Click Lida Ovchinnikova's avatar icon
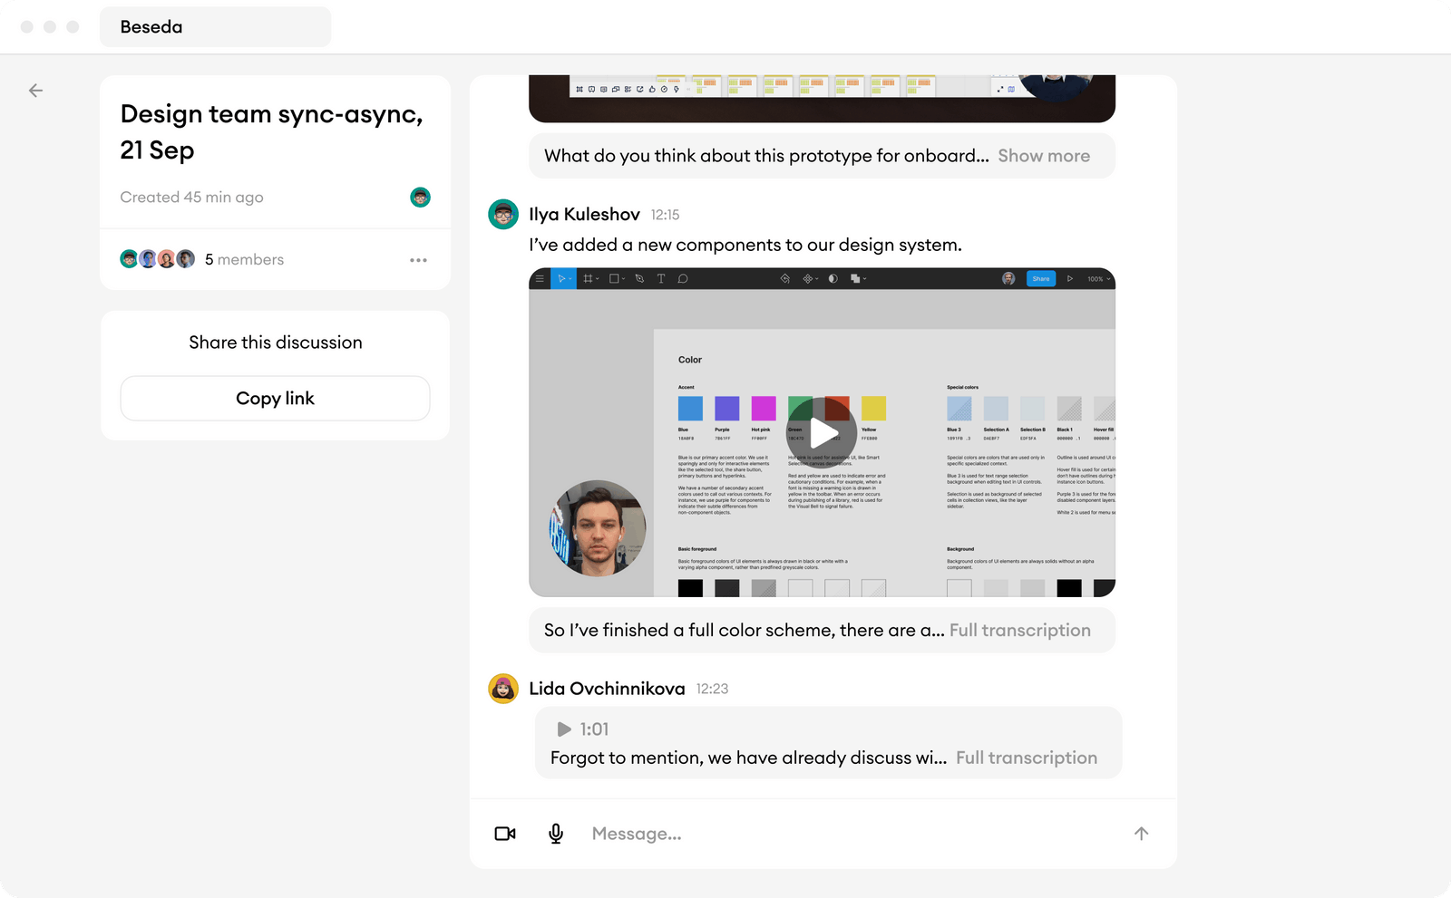The height and width of the screenshot is (898, 1451). pyautogui.click(x=503, y=689)
